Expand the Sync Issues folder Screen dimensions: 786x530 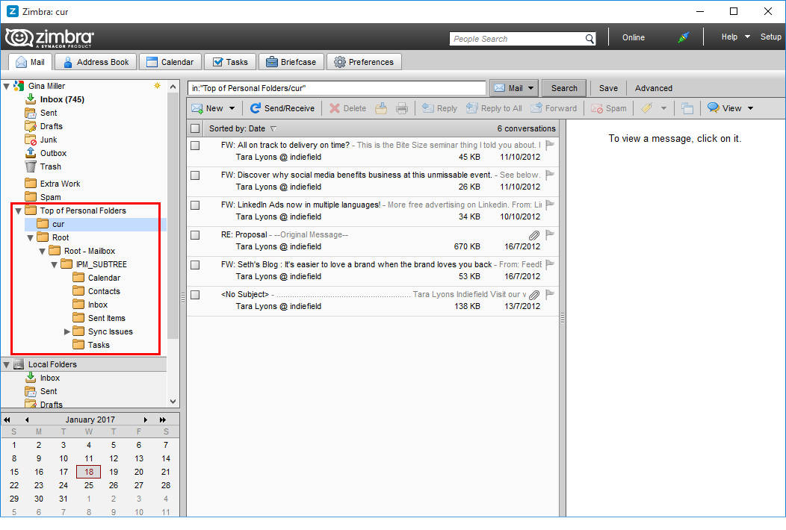[67, 331]
